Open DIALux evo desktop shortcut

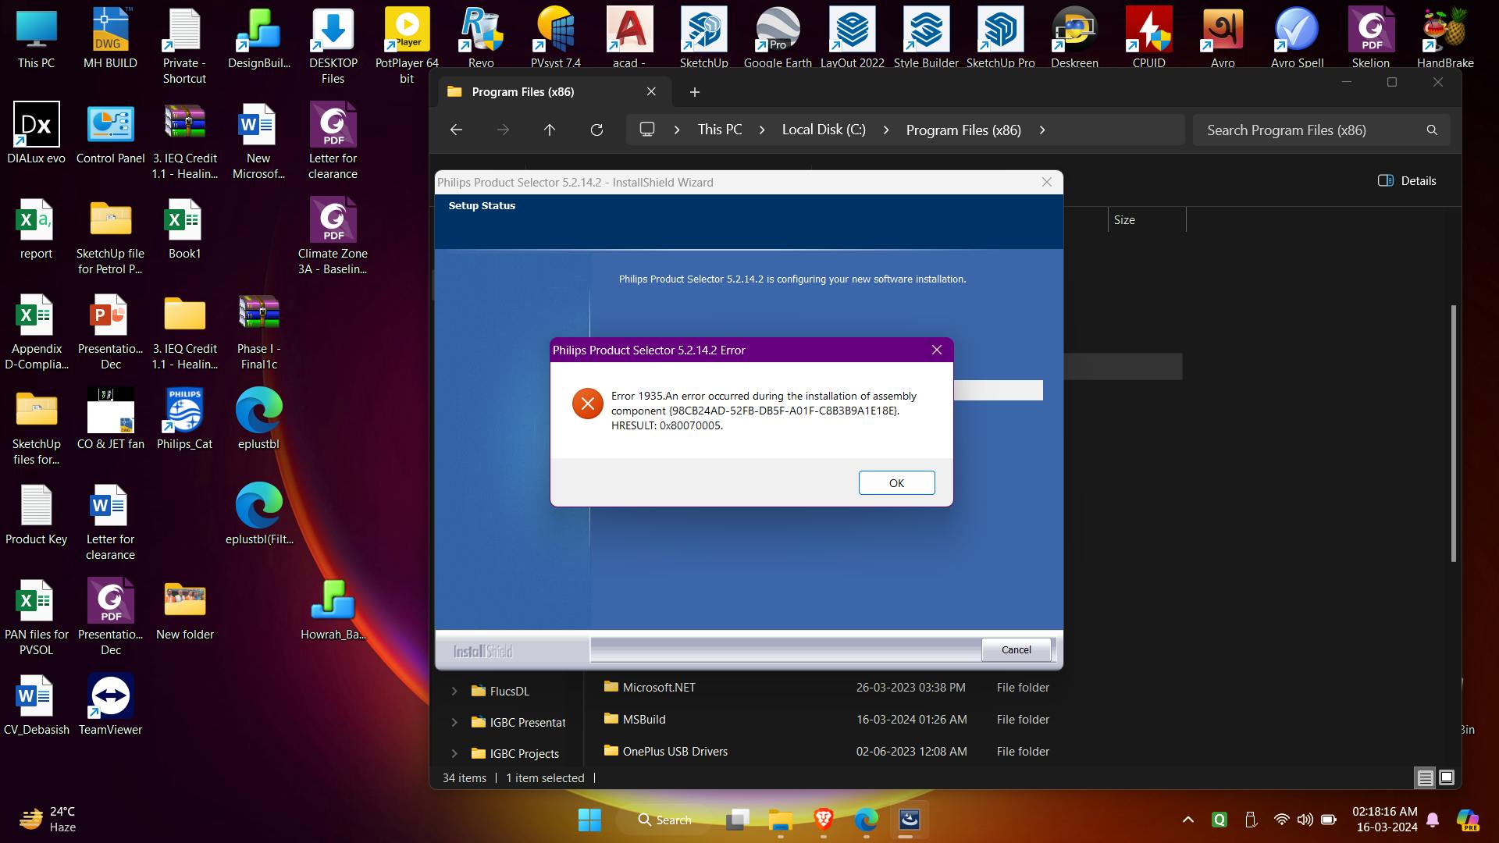pos(36,133)
